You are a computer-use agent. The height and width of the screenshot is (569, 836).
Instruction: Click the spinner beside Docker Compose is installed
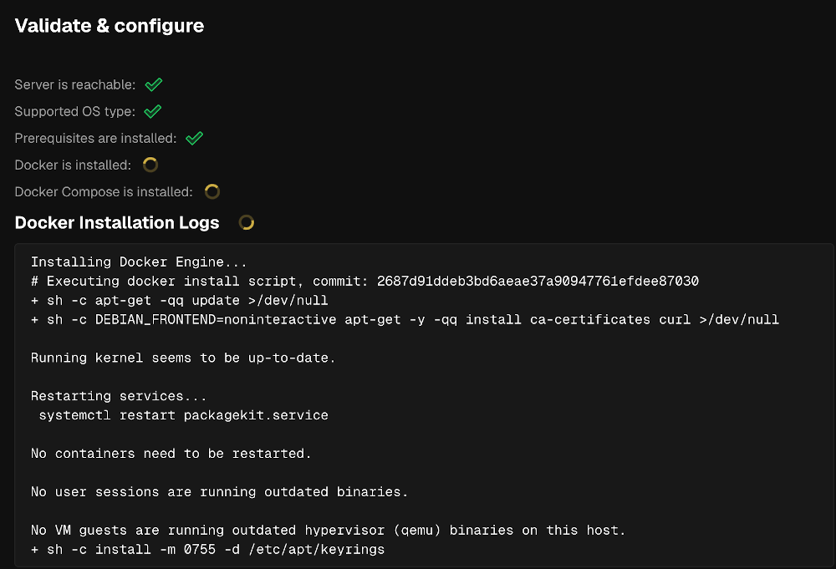click(212, 192)
